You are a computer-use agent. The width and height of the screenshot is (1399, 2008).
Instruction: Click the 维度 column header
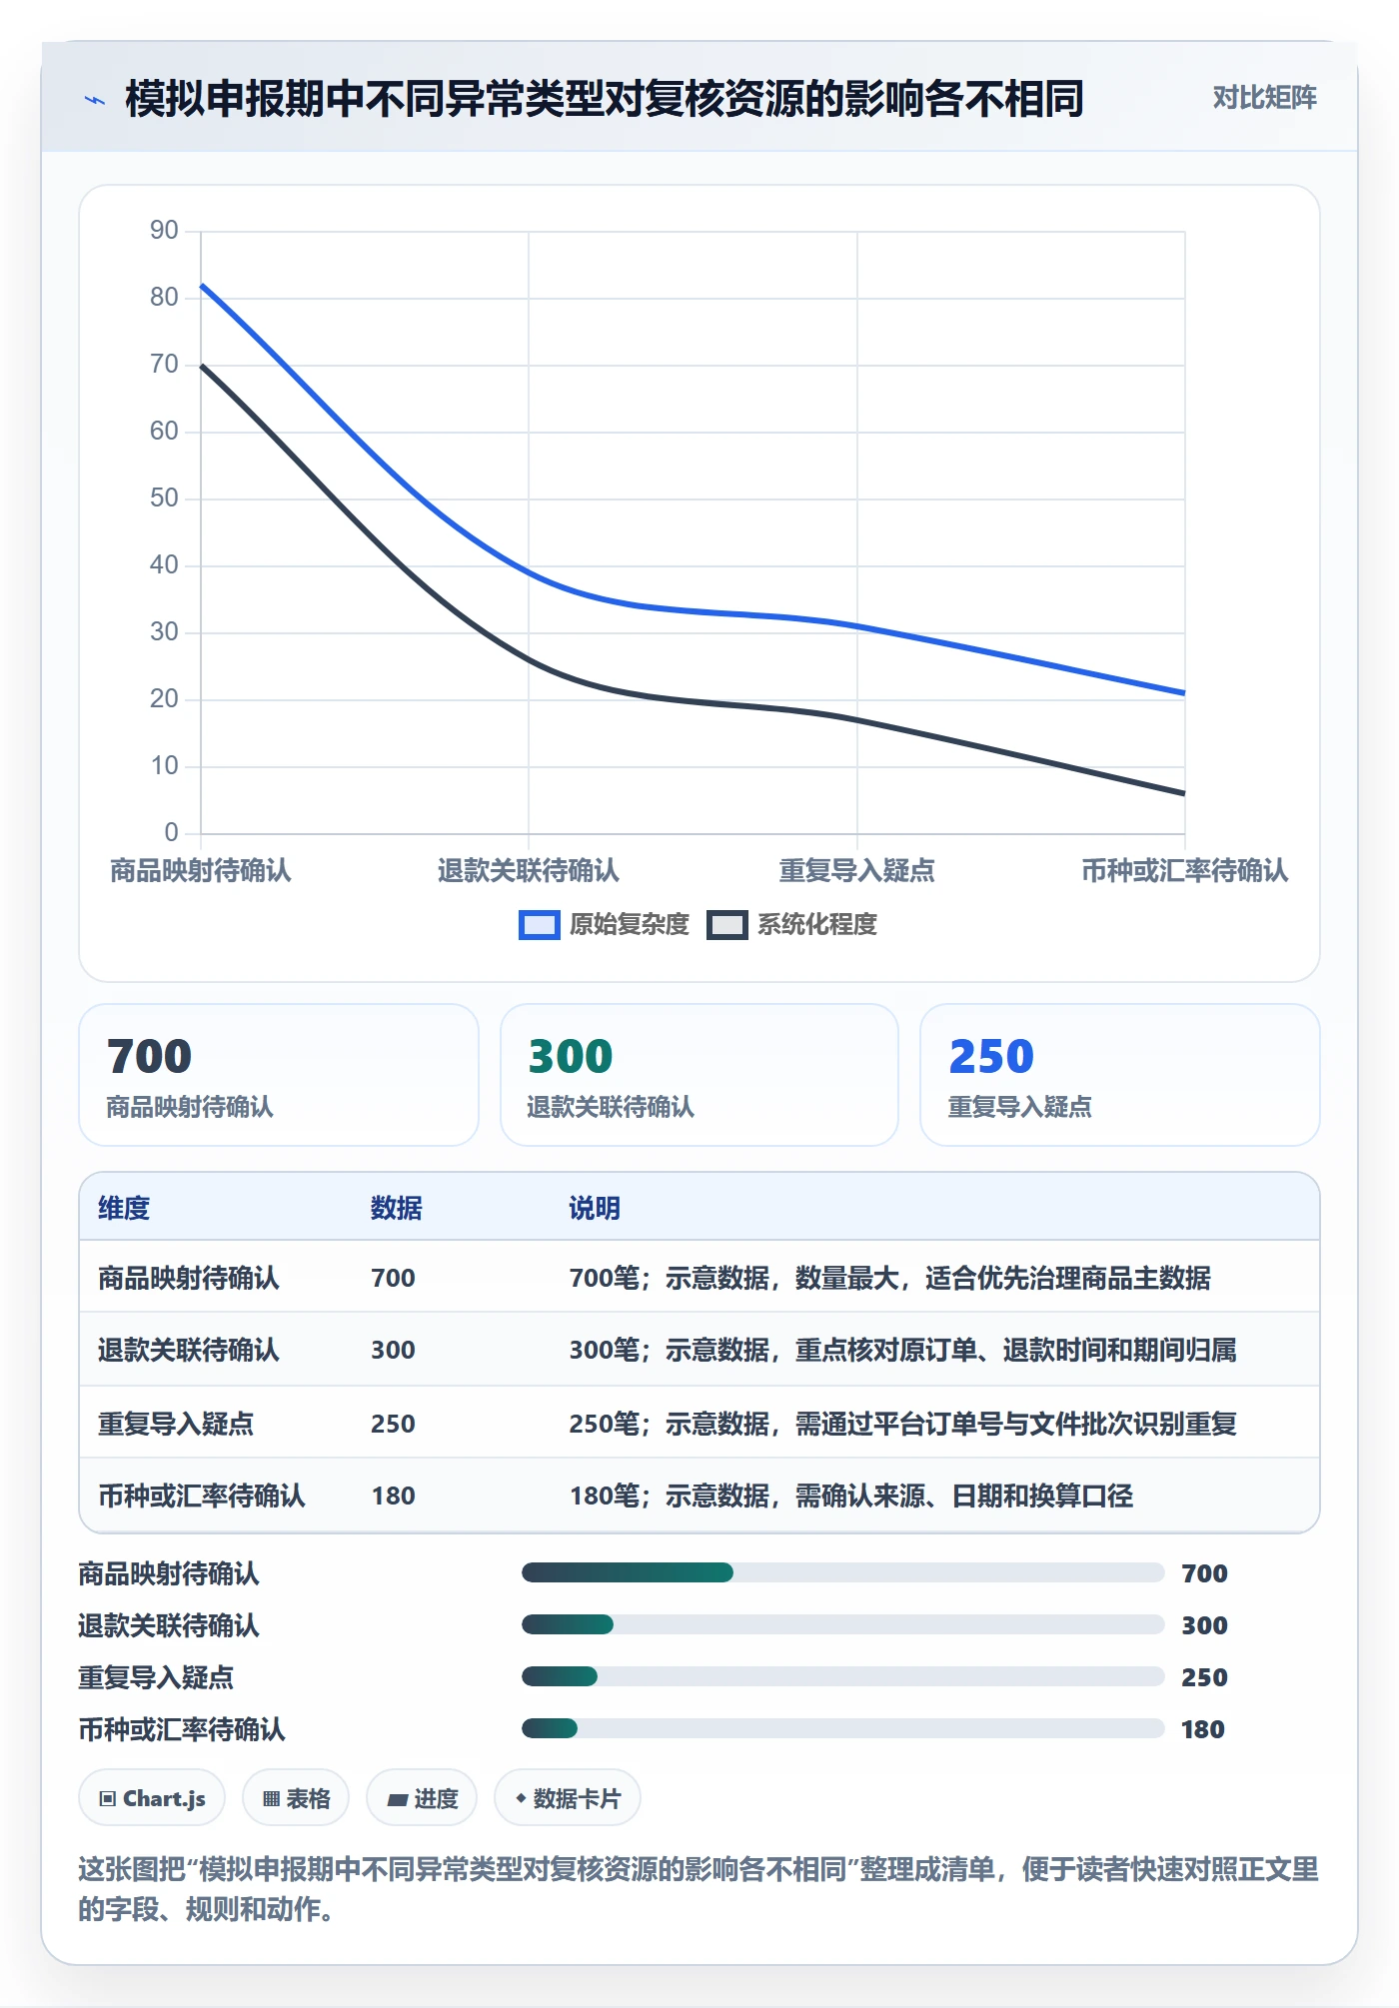tap(124, 1208)
